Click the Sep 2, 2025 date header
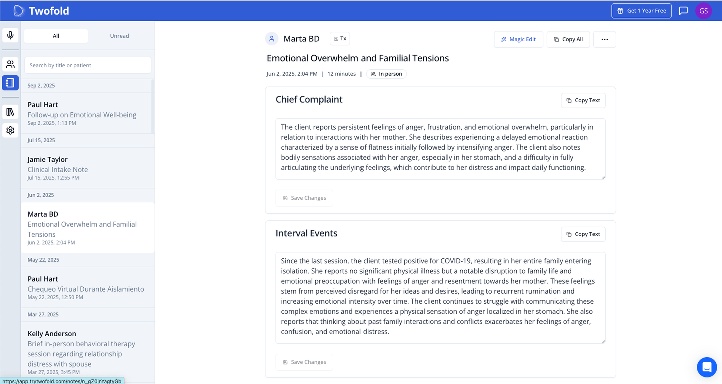Screen dimensions: 722x384 [x=41, y=86]
